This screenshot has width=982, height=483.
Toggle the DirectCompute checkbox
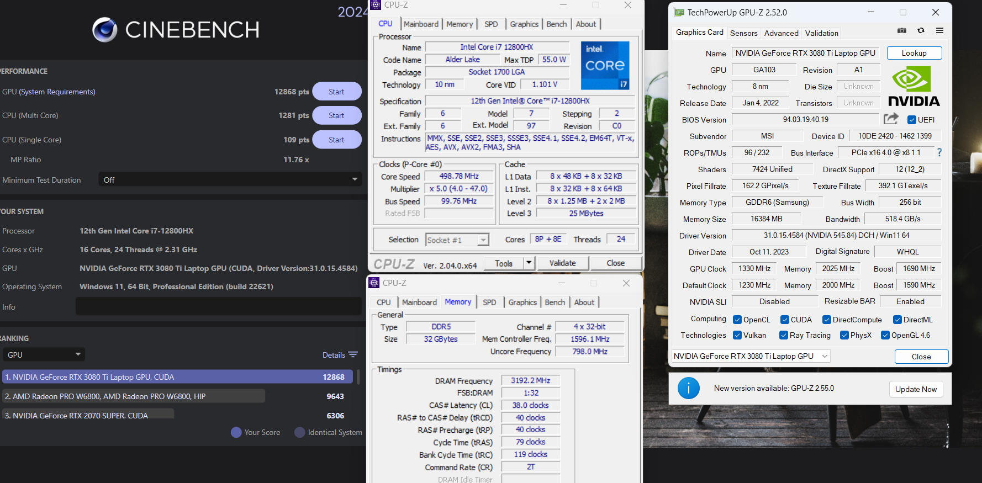tap(827, 320)
